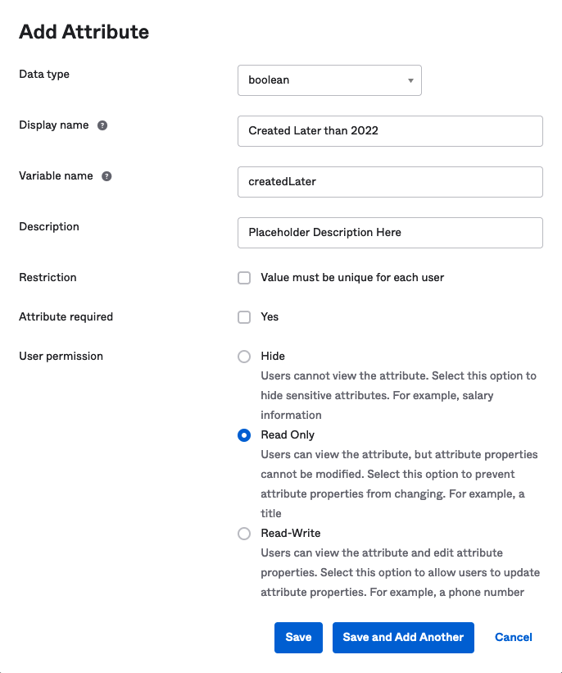562x673 pixels.
Task: Select the boolean data type combo box
Action: coord(329,80)
